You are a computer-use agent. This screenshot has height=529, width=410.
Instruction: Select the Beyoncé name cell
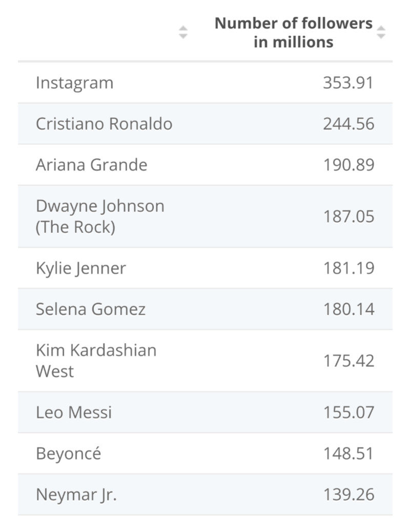pos(68,454)
